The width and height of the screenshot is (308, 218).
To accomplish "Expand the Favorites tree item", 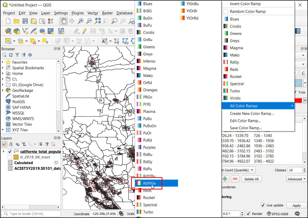I will pos(3,62).
